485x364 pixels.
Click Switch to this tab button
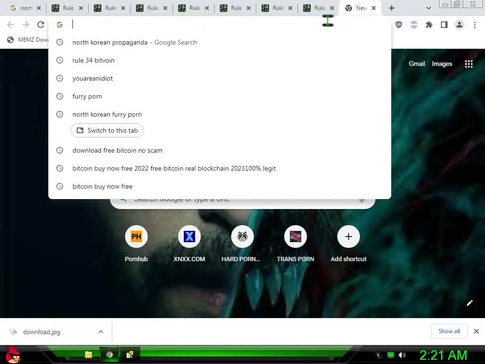(x=107, y=130)
